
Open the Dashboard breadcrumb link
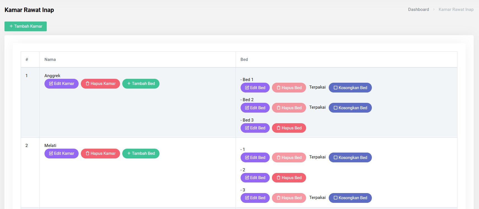point(418,9)
